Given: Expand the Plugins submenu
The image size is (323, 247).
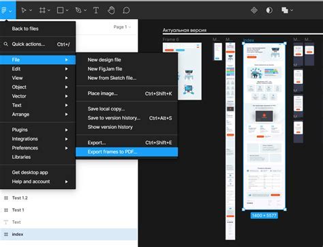Looking at the screenshot, I should [37, 130].
